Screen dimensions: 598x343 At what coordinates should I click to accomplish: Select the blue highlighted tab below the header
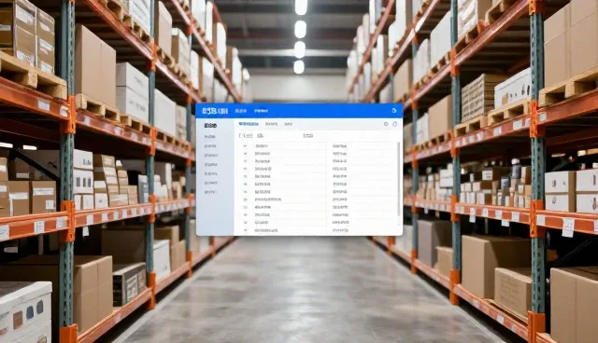249,124
